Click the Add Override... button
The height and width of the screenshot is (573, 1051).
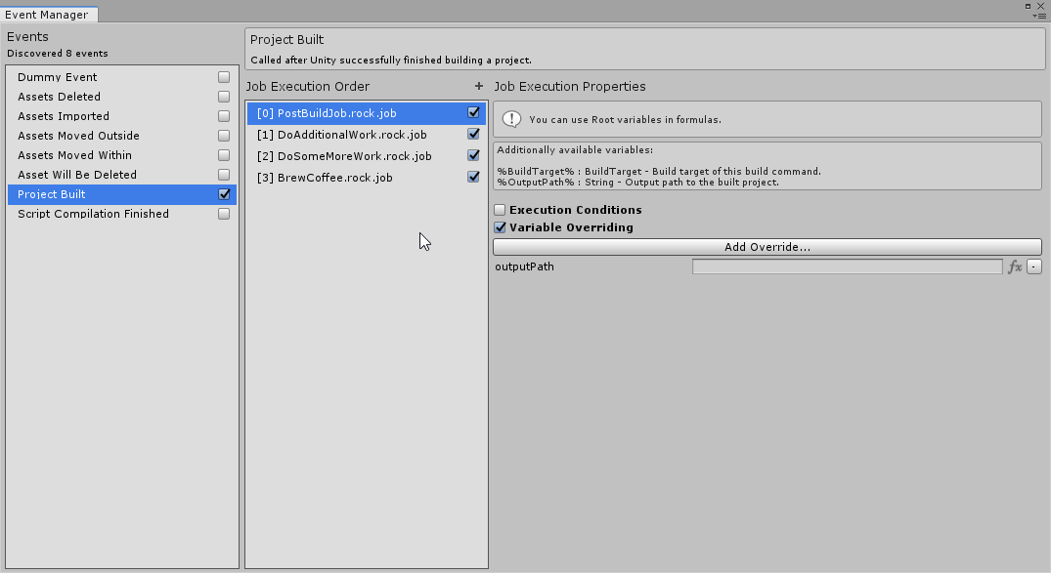click(x=767, y=247)
